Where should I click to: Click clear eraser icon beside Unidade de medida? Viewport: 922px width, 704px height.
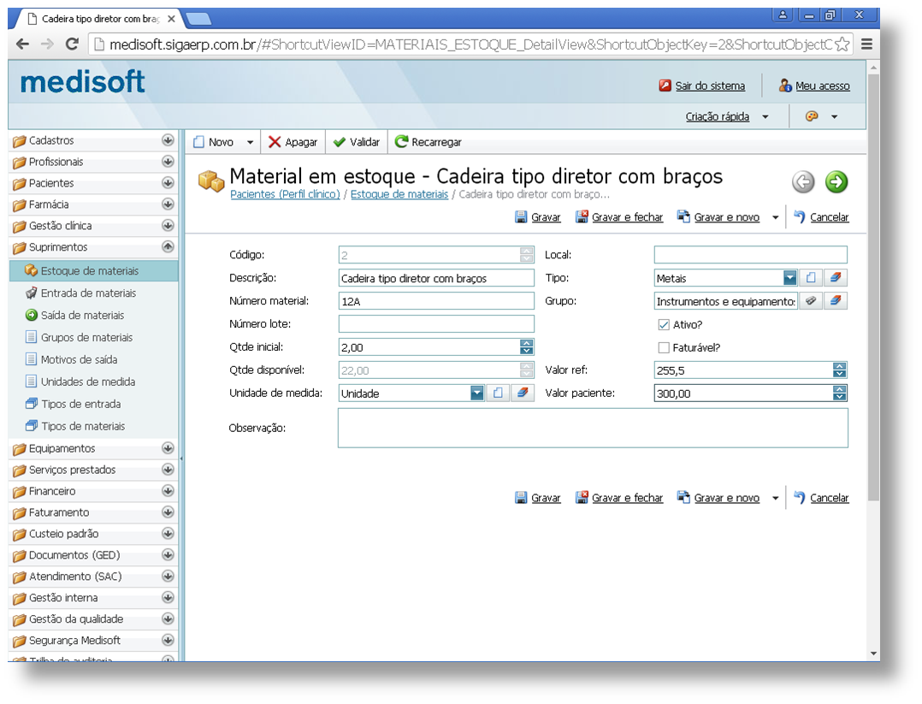click(522, 393)
